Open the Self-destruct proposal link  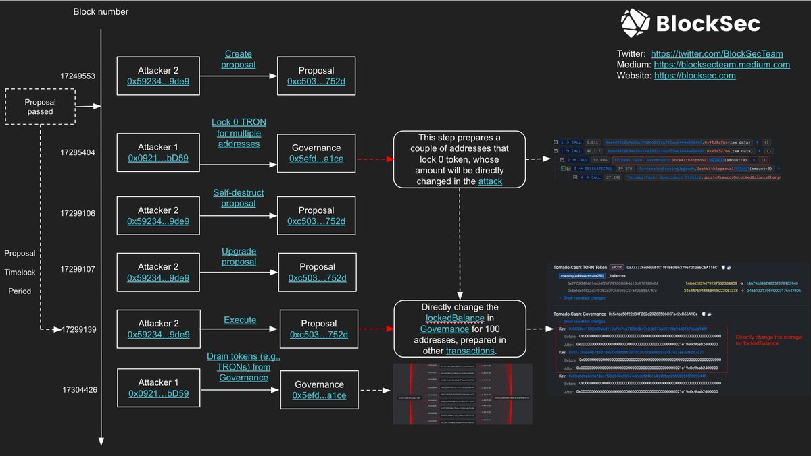[239, 198]
